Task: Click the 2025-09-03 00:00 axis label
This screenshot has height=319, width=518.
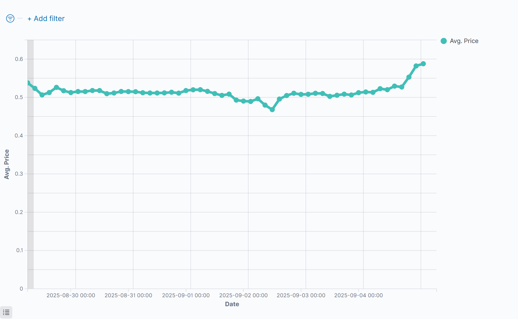Action: [301, 295]
